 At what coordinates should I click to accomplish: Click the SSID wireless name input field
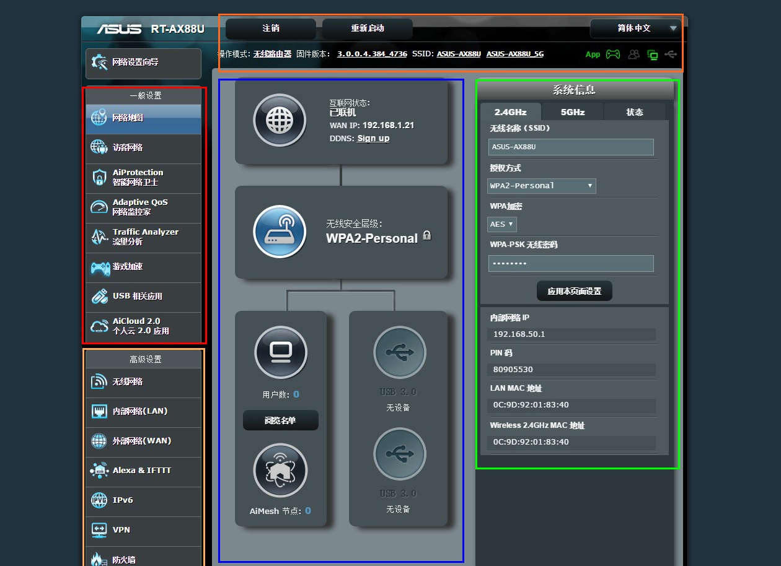click(x=571, y=147)
